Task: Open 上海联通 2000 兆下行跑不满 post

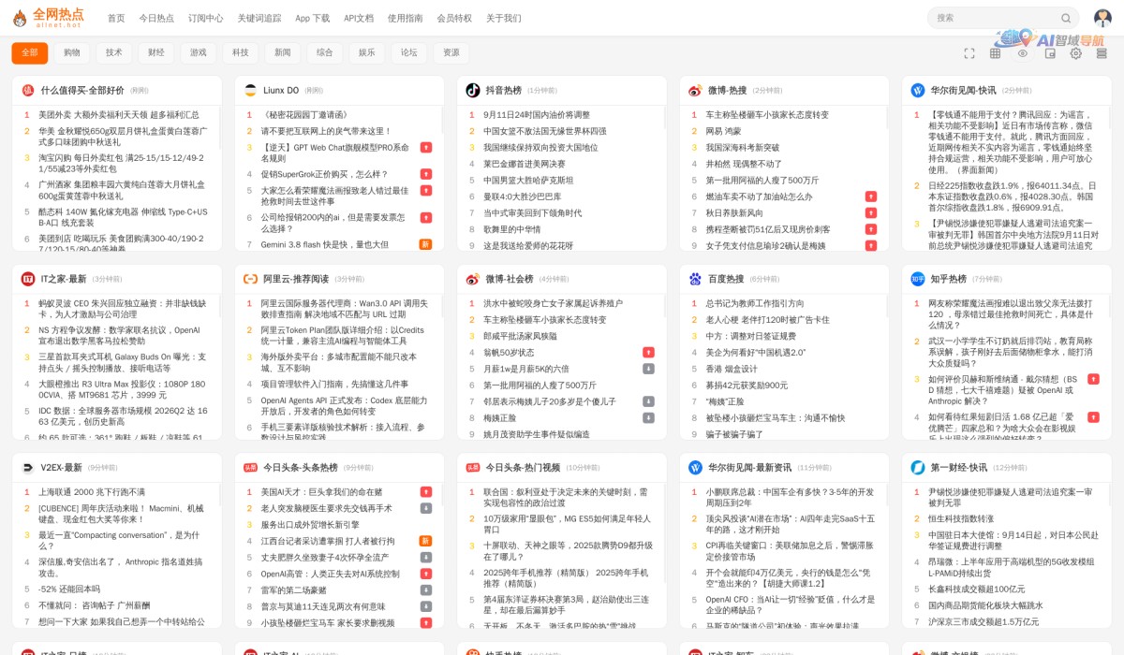Action: (x=92, y=491)
